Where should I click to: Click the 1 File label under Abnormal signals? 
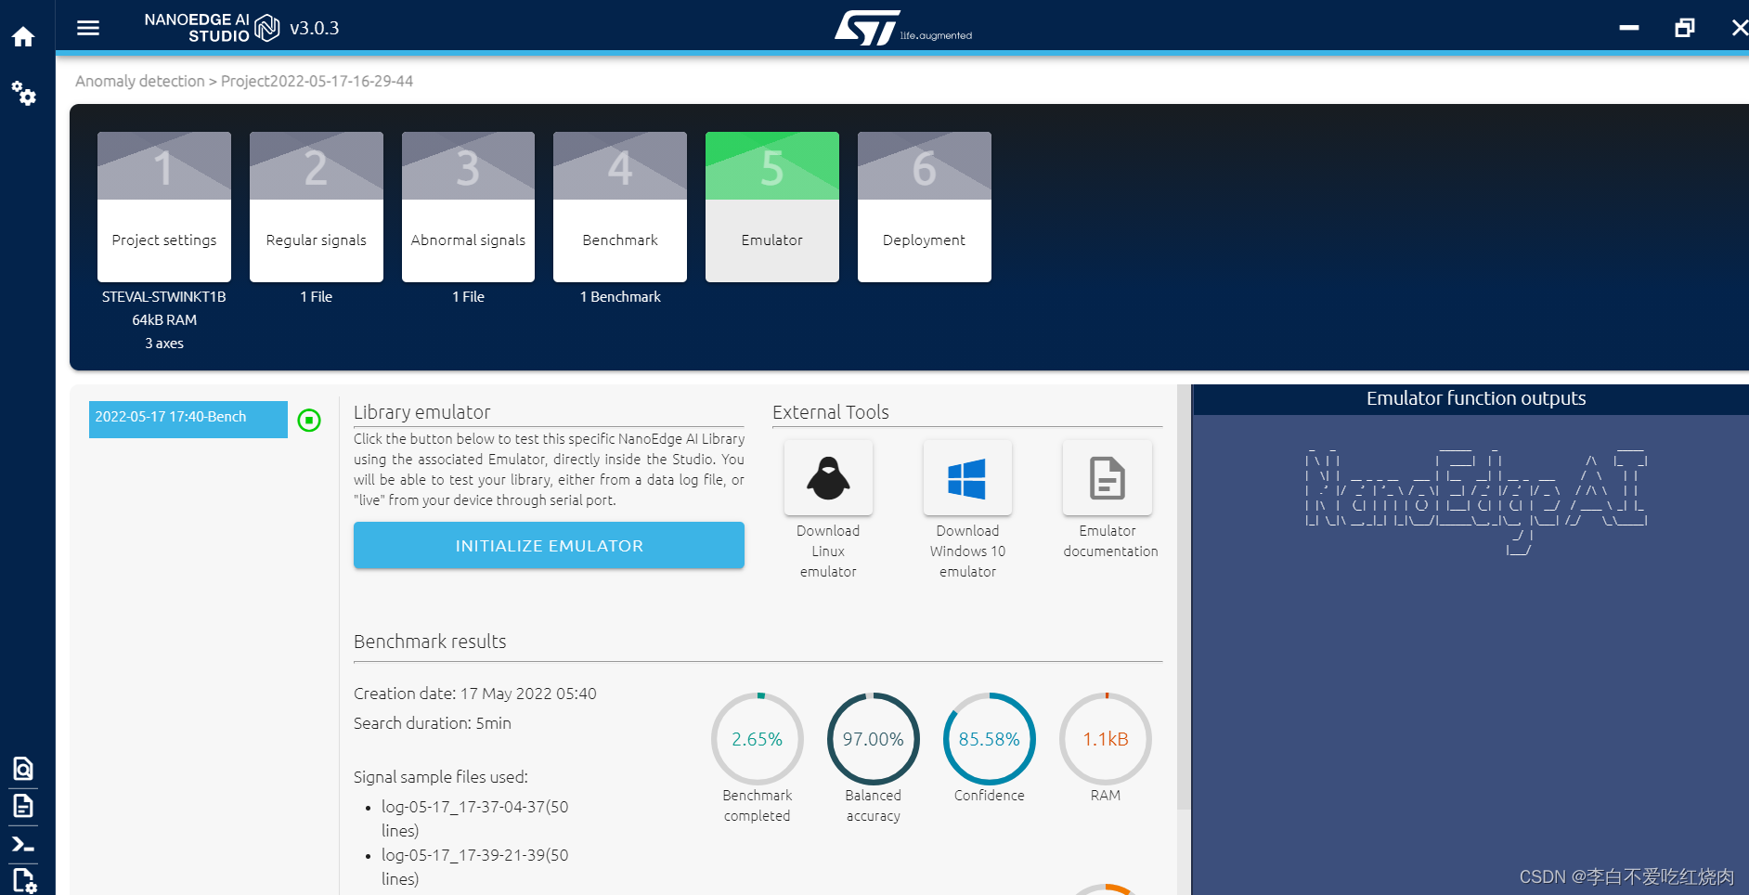(468, 297)
